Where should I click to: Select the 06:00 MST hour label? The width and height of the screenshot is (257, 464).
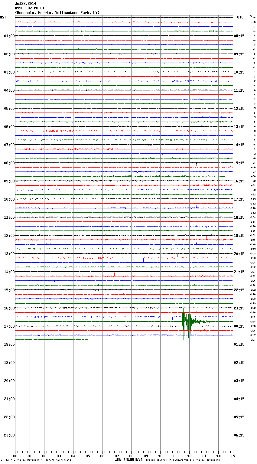pos(9,127)
